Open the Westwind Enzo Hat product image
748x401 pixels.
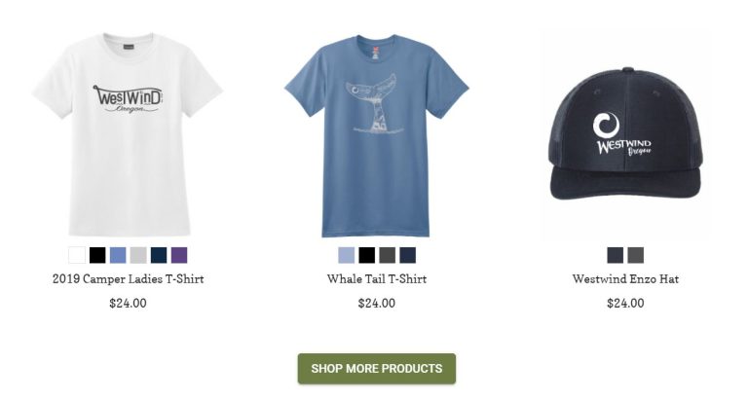pyautogui.click(x=625, y=134)
